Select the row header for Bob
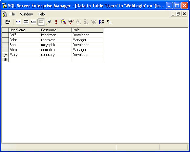This screenshot has height=152, width=190. (5, 45)
